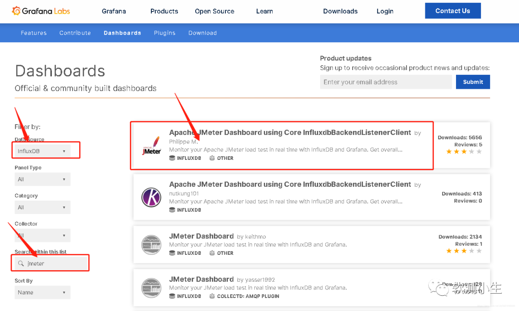Click the magnifier icon in search field
The width and height of the screenshot is (519, 311).
coord(21,263)
